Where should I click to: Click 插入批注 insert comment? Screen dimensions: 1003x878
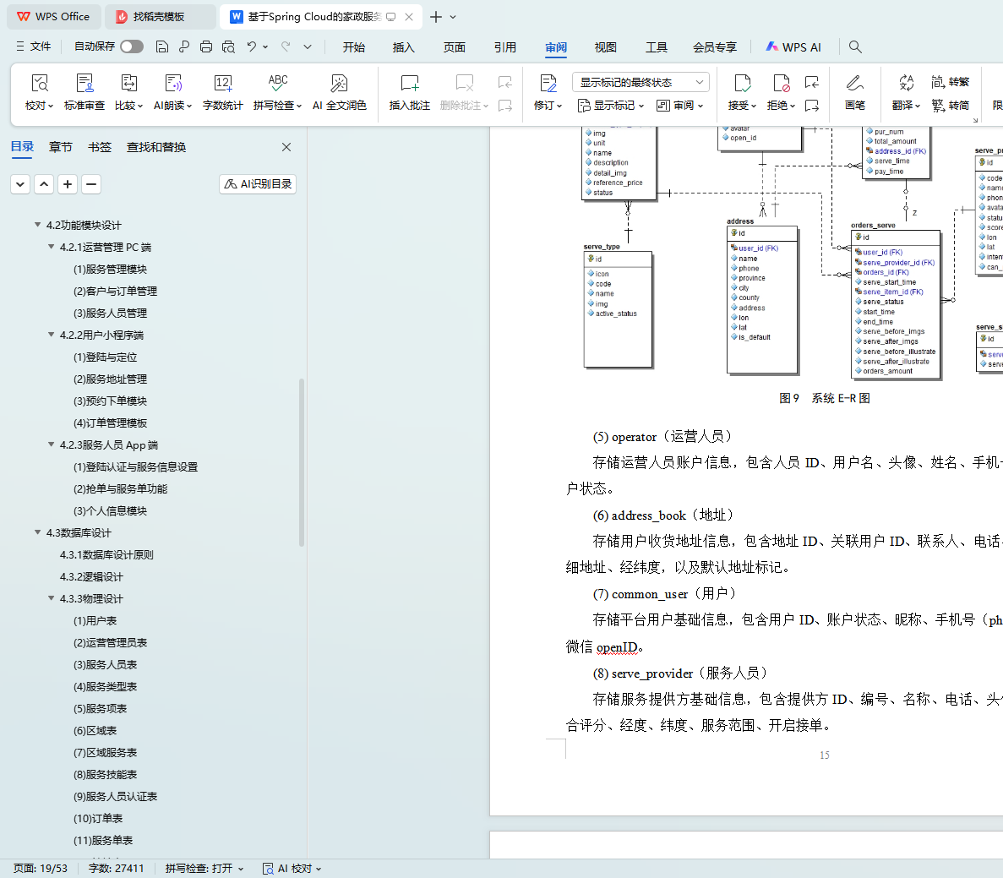pos(409,92)
